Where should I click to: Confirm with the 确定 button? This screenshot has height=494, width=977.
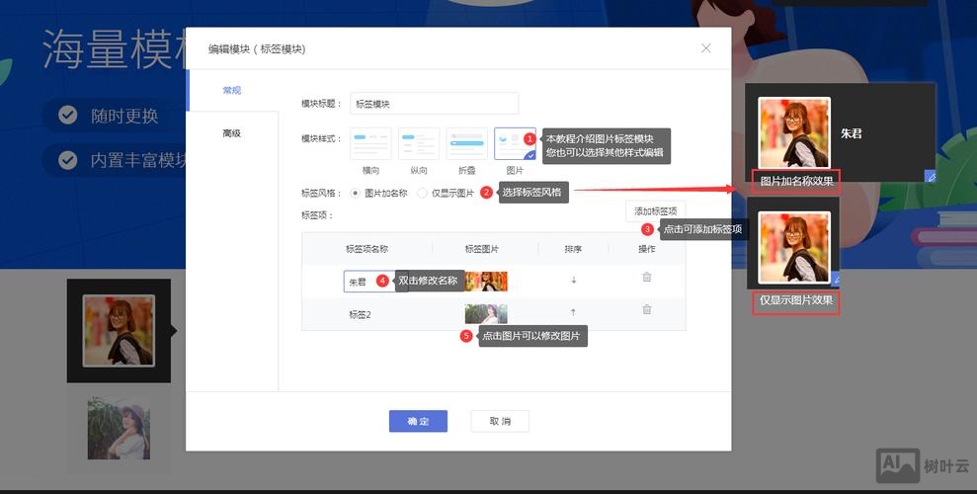(x=418, y=421)
